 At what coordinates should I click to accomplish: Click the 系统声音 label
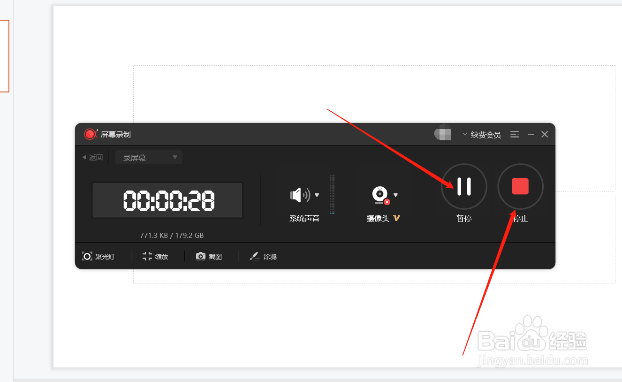pyautogui.click(x=304, y=218)
